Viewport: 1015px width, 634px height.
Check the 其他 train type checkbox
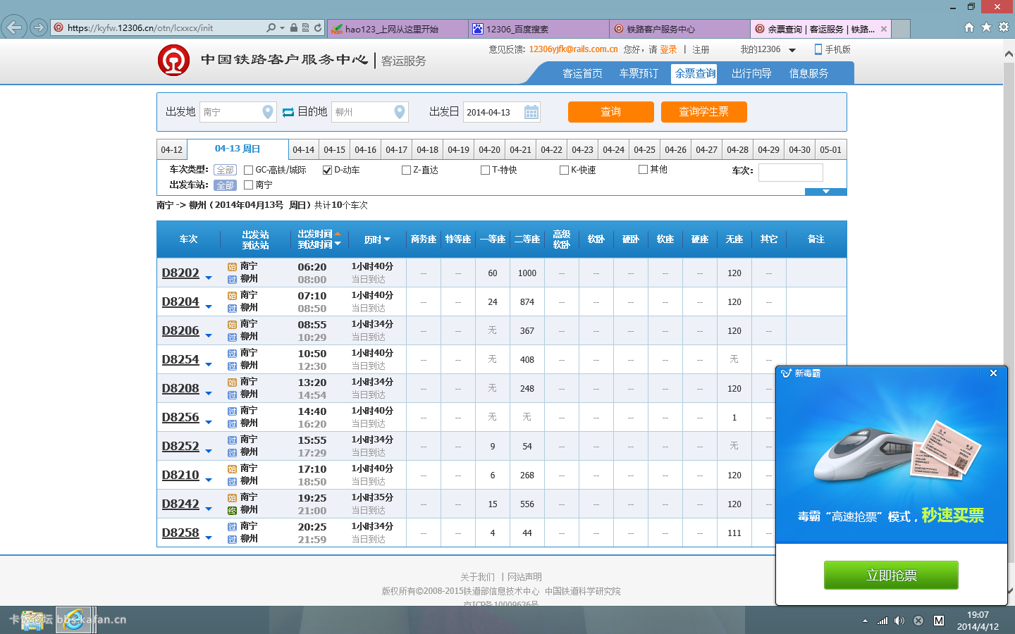click(643, 169)
